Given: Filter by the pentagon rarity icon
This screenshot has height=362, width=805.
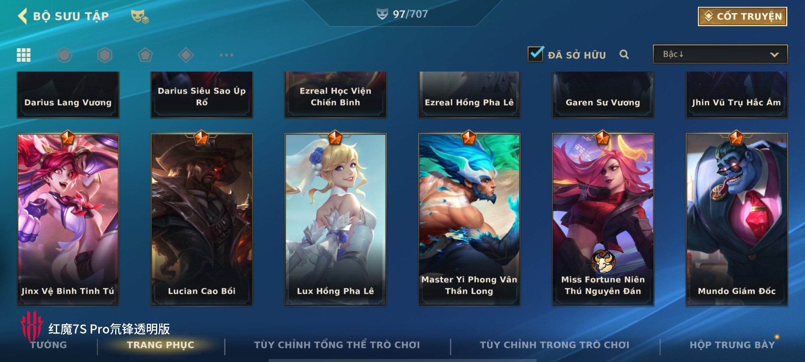Looking at the screenshot, I should click(145, 55).
